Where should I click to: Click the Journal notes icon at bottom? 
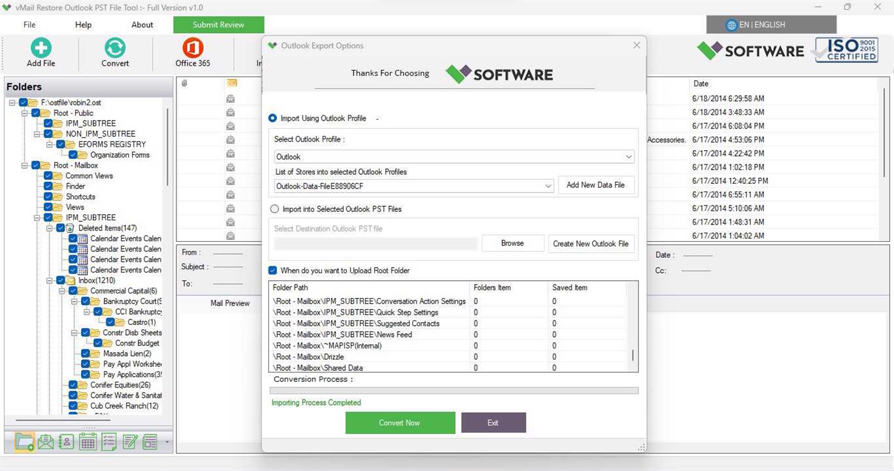(x=130, y=441)
